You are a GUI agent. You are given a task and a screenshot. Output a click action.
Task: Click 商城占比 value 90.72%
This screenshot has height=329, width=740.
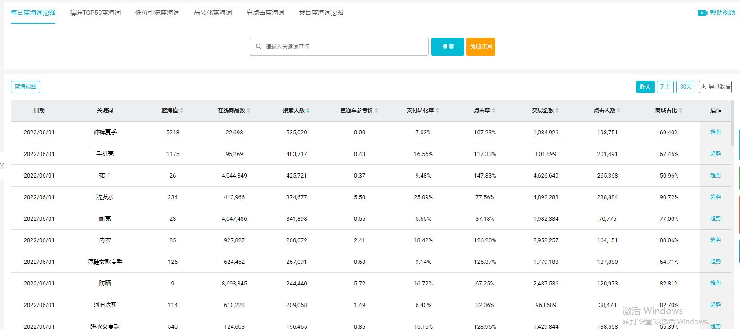click(x=669, y=197)
